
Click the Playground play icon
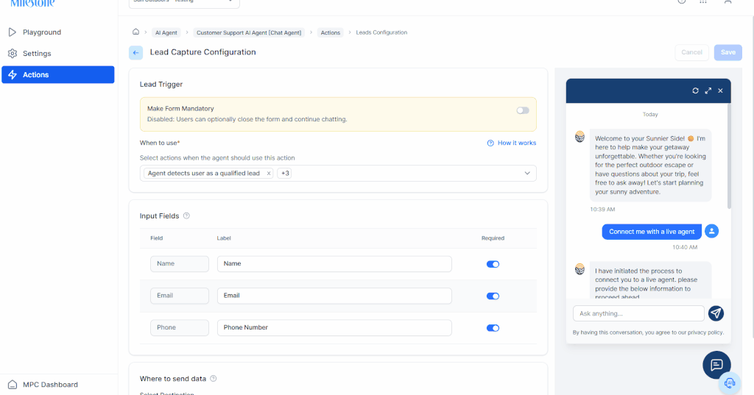[13, 32]
